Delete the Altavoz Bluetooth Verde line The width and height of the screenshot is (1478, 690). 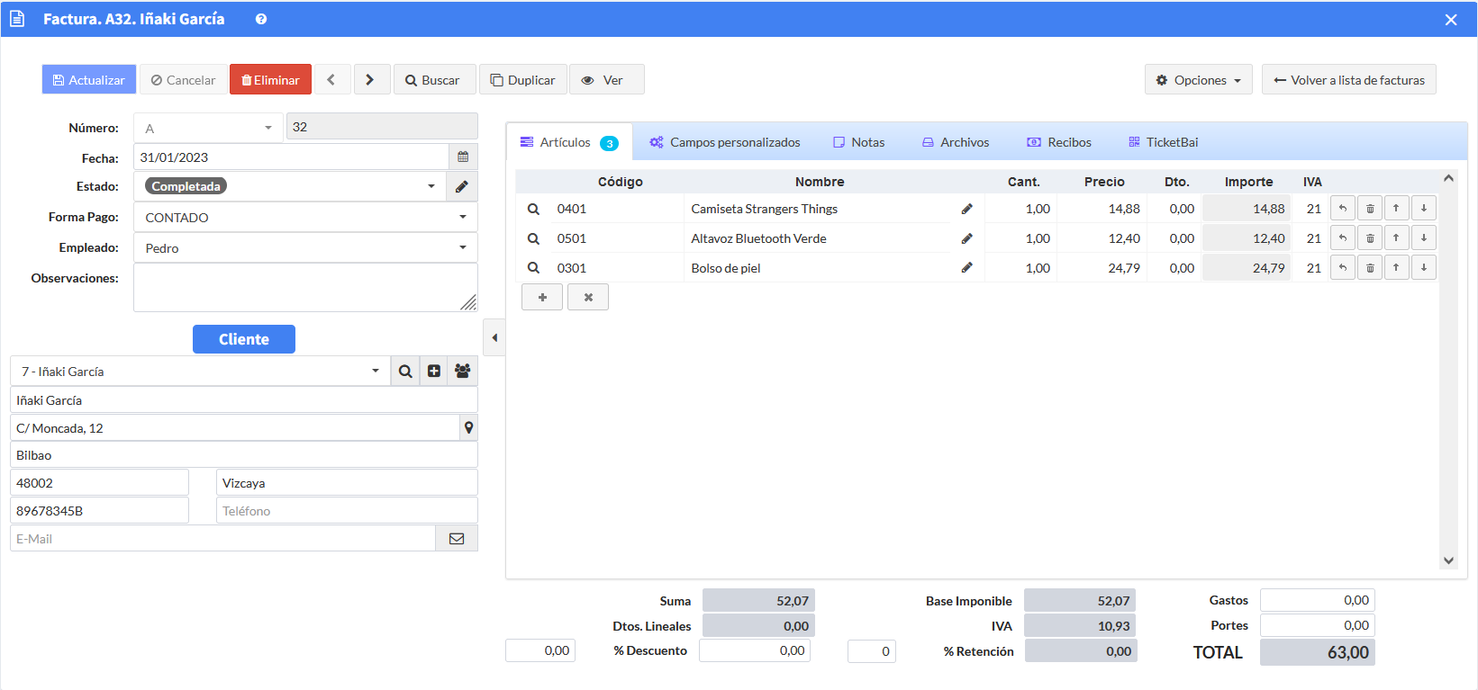[1370, 238]
